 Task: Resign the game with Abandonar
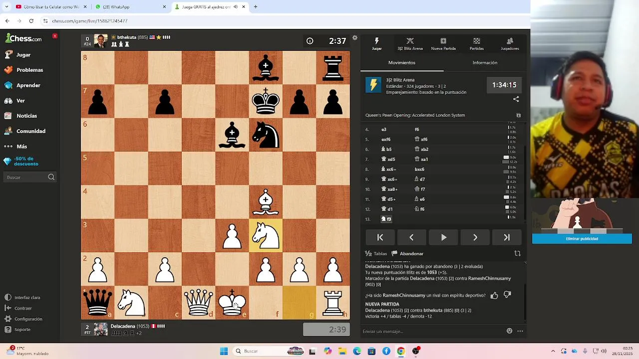(407, 253)
